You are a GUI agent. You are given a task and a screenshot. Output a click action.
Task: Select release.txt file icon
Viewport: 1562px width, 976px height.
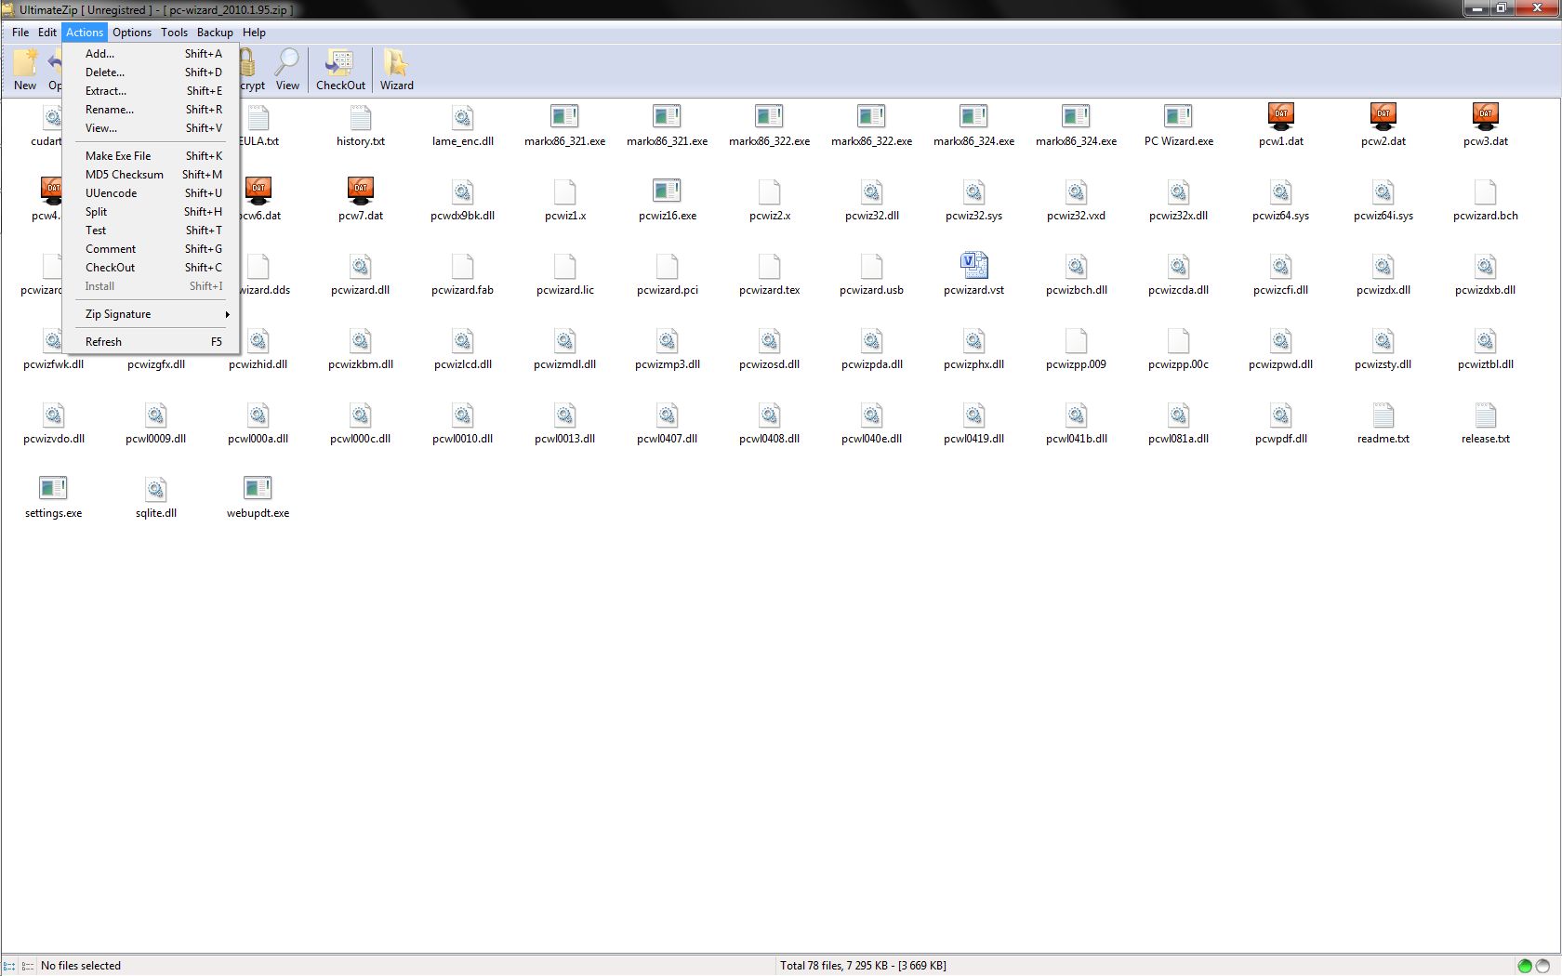[x=1486, y=415]
